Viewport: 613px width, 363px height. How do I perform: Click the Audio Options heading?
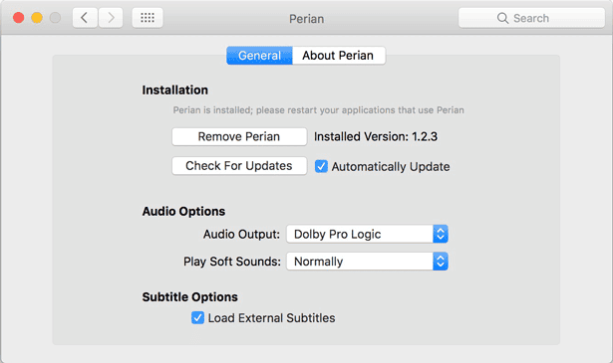click(x=183, y=211)
